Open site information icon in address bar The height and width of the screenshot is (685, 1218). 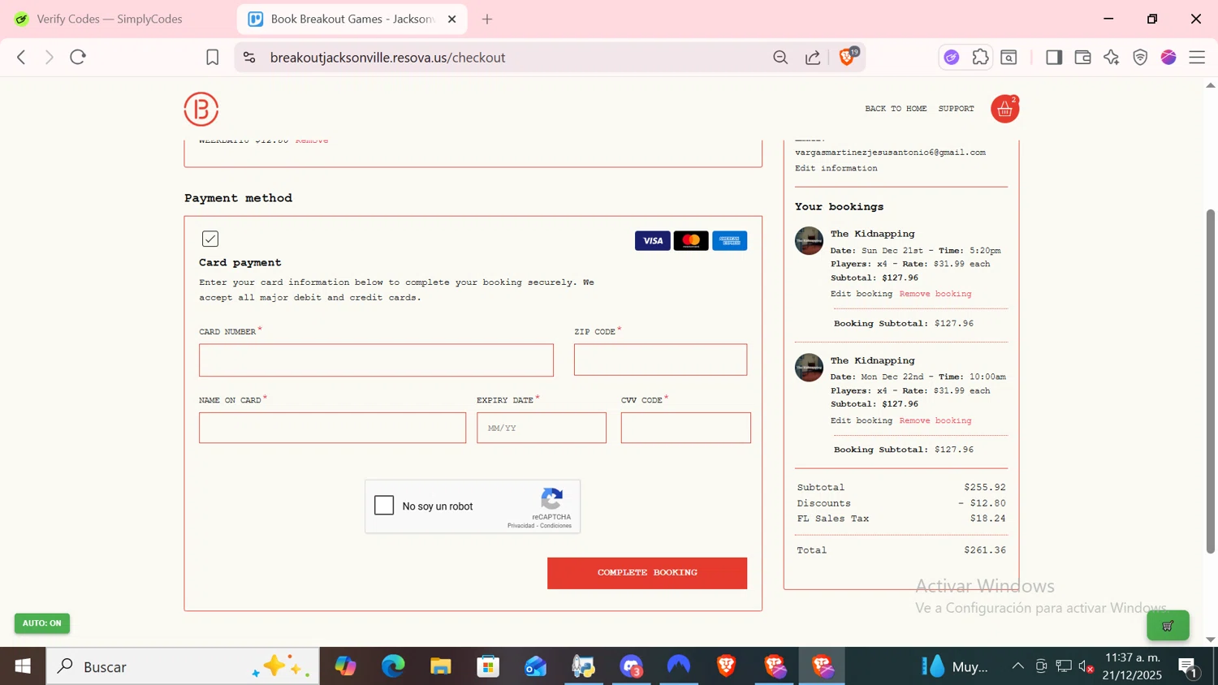(249, 58)
